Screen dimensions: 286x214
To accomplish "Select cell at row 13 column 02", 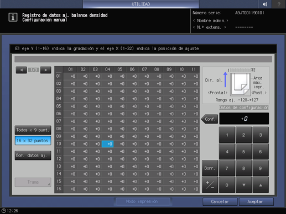I will [83, 167].
